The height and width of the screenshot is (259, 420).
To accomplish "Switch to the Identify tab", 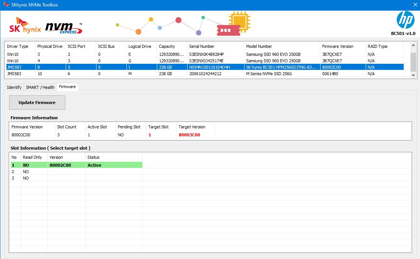I will pyautogui.click(x=14, y=87).
